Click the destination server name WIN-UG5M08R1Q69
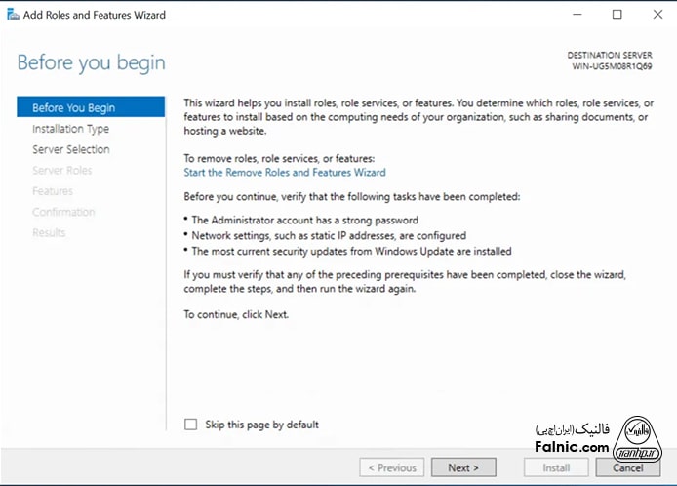 point(612,67)
